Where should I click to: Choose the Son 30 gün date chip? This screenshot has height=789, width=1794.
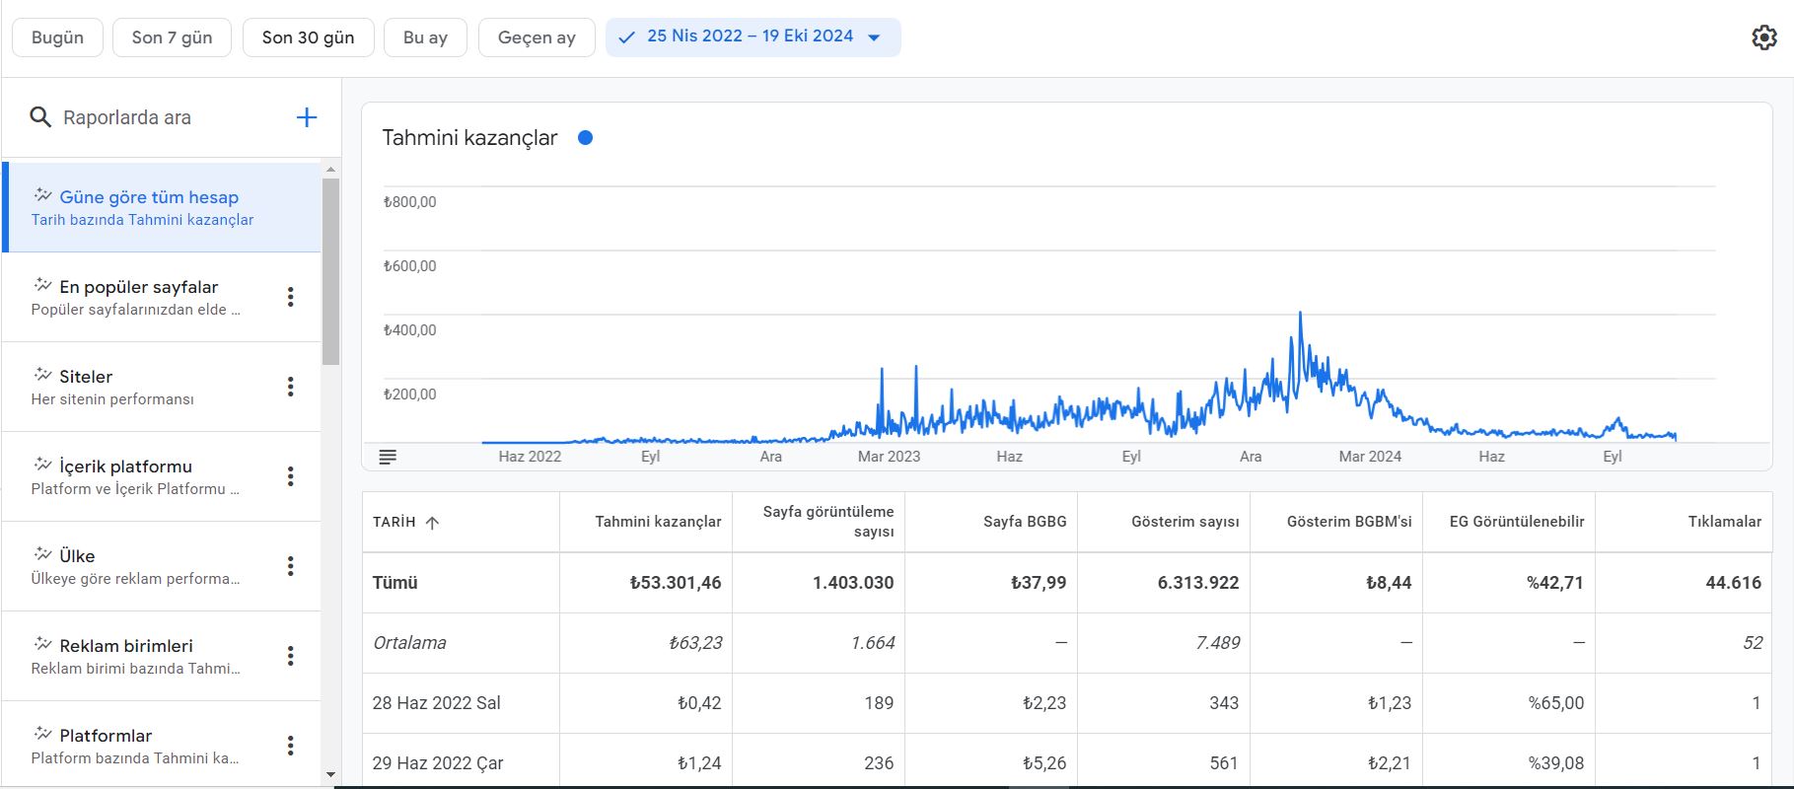308,37
